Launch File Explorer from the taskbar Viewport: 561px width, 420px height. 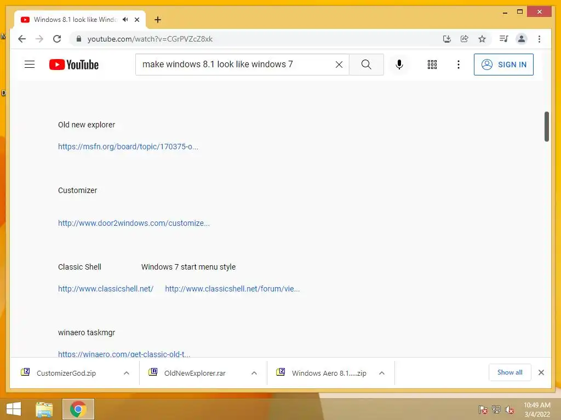44,409
